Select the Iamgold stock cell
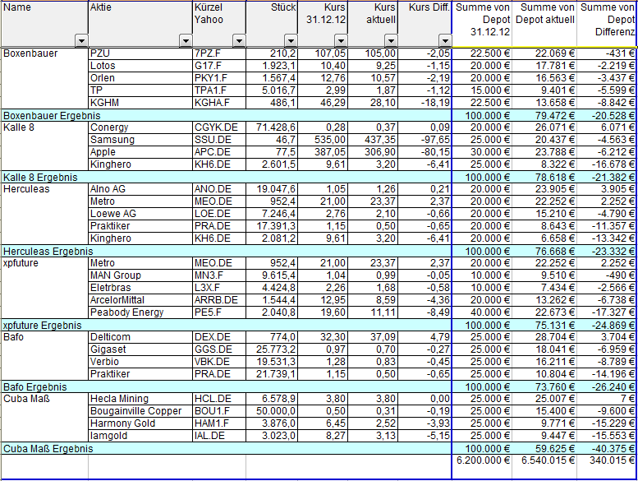This screenshot has width=638, height=481. pos(140,436)
